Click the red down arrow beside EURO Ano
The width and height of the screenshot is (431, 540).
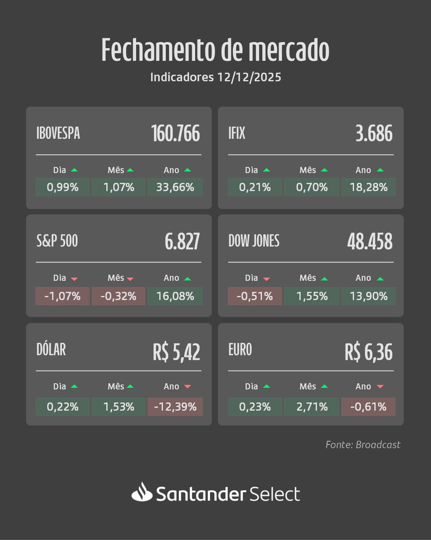coord(380,387)
